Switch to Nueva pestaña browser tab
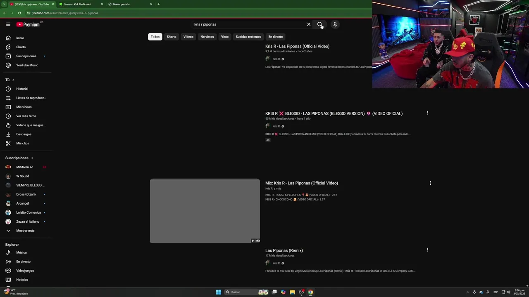The image size is (529, 297). pyautogui.click(x=130, y=4)
